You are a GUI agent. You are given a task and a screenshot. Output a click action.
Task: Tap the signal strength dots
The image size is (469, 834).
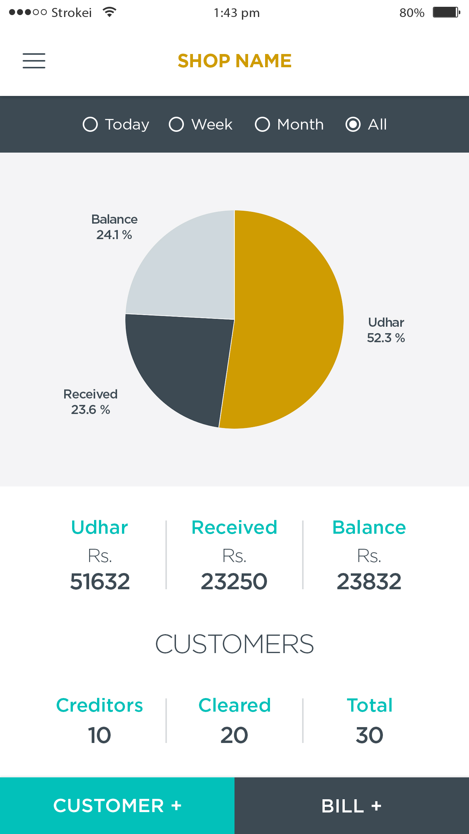(28, 12)
